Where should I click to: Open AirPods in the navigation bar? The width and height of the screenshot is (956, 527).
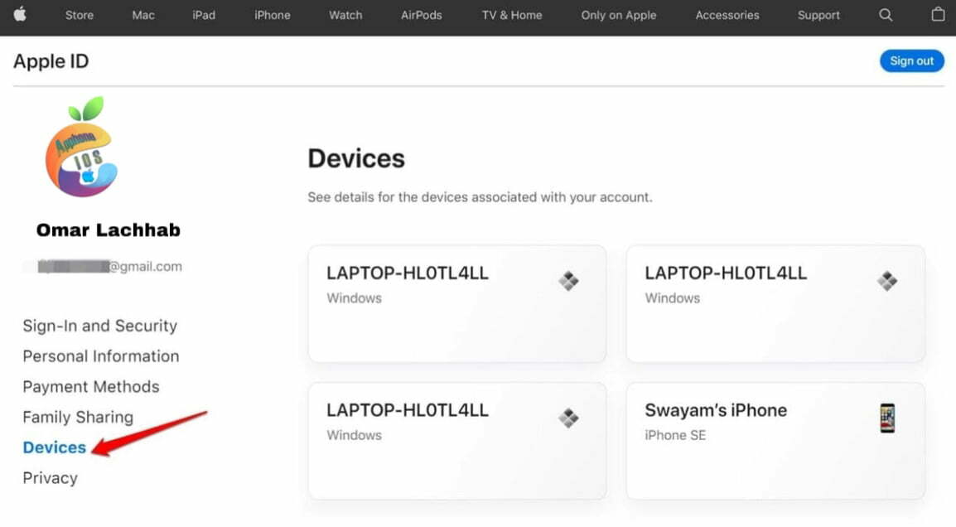pos(422,15)
